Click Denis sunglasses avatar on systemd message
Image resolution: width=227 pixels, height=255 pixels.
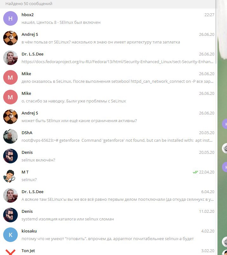click(x=10, y=215)
